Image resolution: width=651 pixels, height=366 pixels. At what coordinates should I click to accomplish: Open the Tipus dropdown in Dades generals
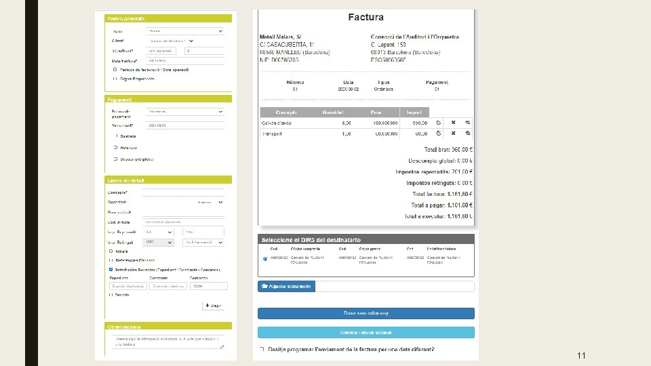[x=185, y=31]
